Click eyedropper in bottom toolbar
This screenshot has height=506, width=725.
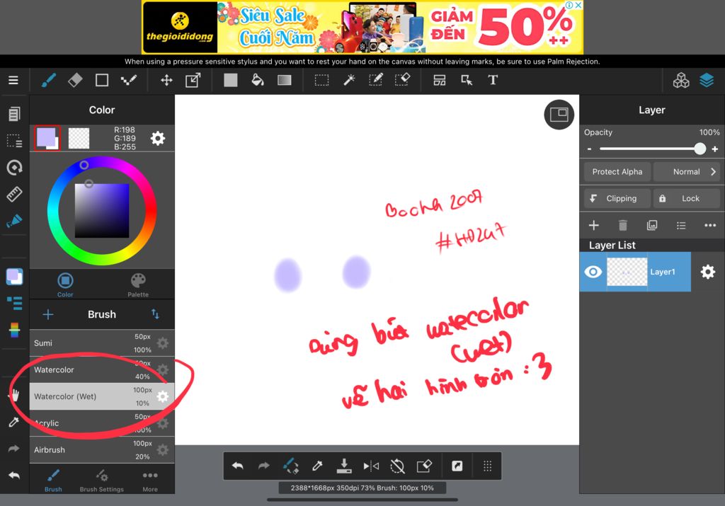tap(317, 466)
